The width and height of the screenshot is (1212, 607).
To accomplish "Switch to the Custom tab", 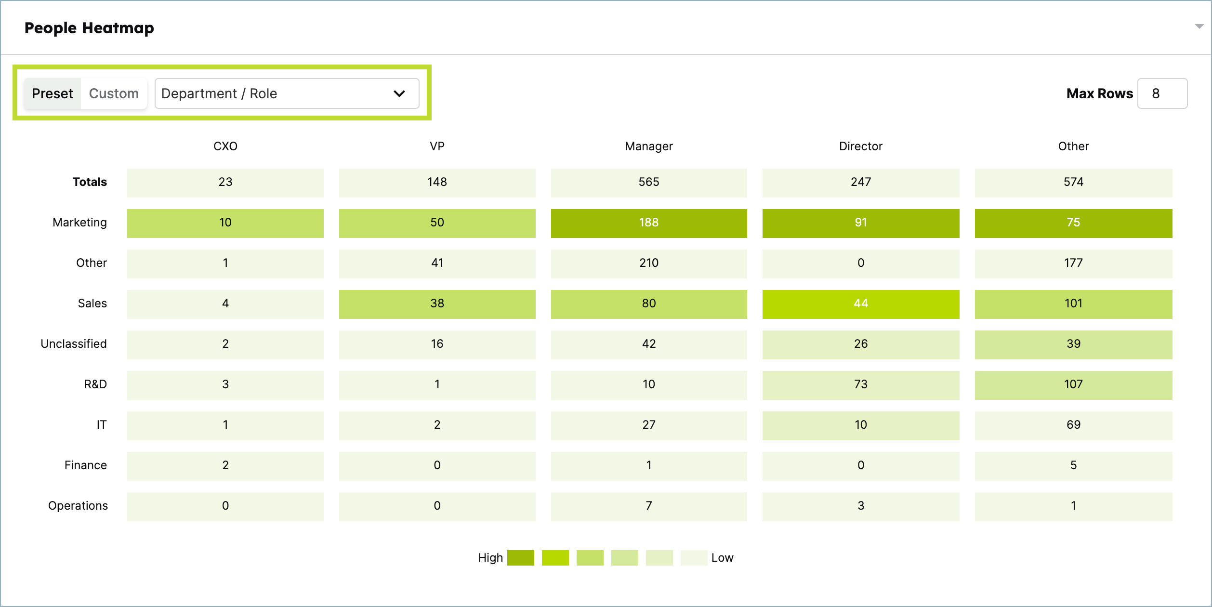I will pyautogui.click(x=113, y=93).
